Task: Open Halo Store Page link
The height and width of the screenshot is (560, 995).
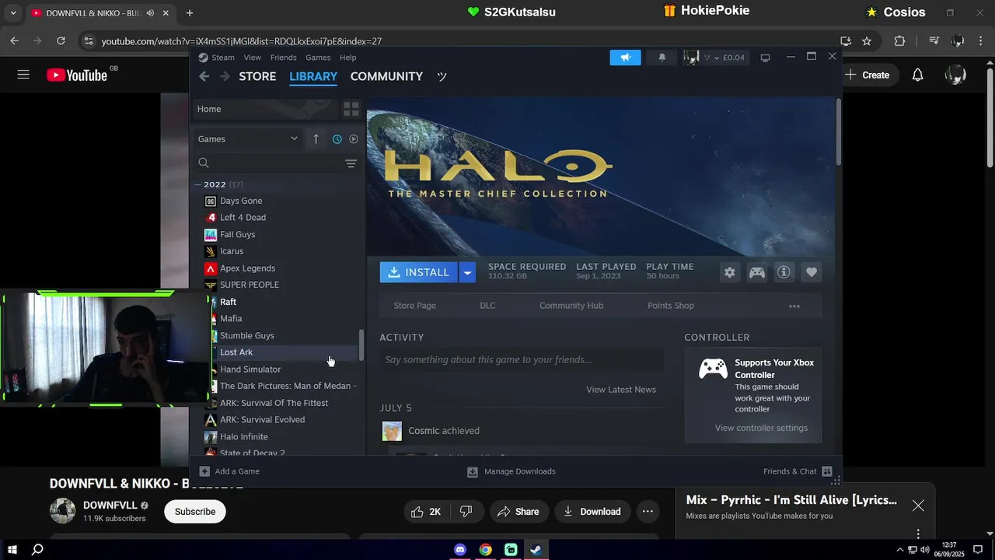Action: click(414, 306)
